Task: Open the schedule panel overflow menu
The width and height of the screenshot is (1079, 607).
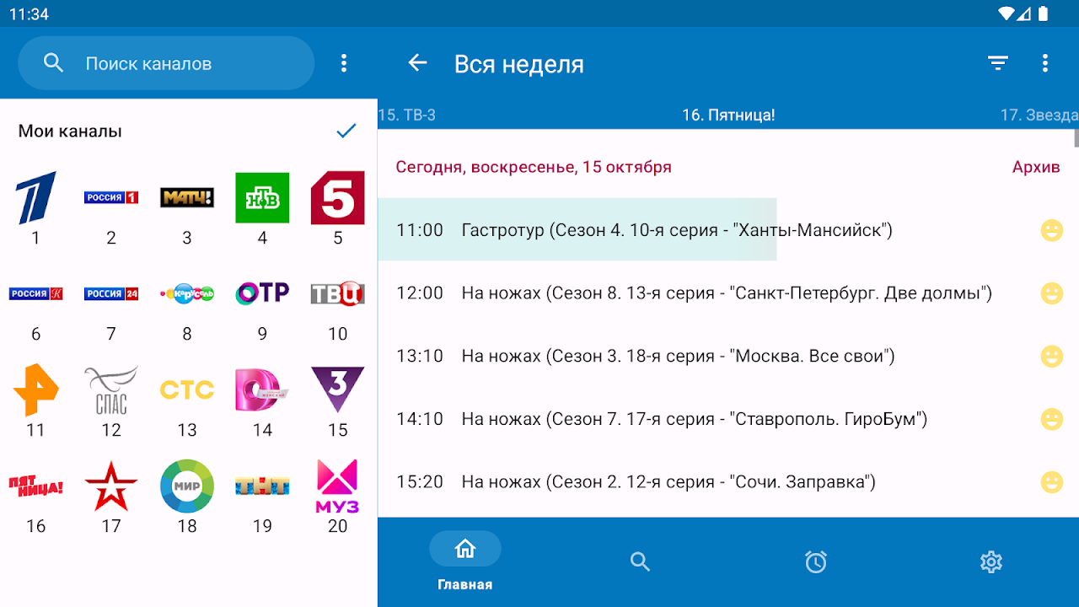Action: pyautogui.click(x=1045, y=63)
